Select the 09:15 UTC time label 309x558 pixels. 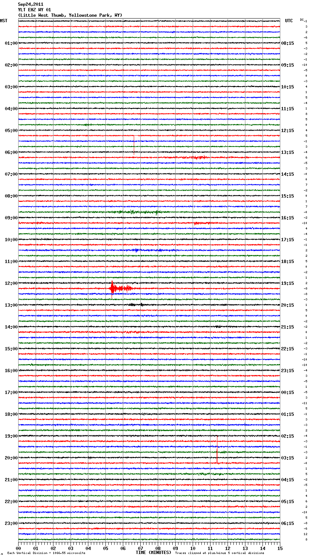coord(288,65)
